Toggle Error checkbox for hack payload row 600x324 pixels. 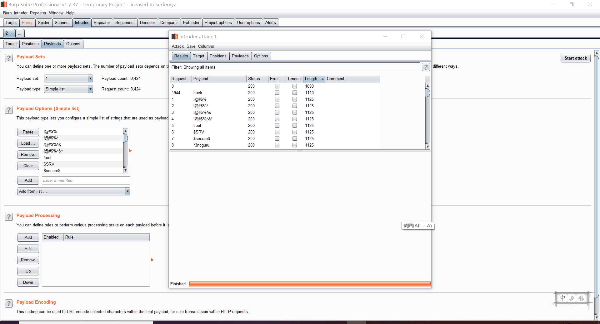pos(277,93)
